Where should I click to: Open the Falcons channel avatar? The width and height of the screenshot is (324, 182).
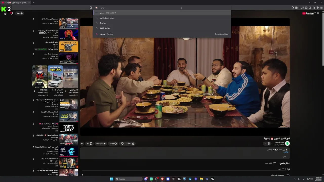click(287, 143)
